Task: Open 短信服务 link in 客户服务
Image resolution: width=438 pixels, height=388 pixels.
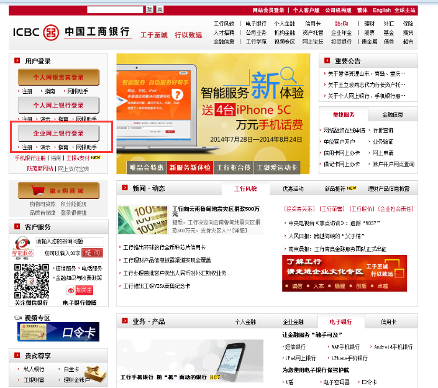Action: pos(66,269)
